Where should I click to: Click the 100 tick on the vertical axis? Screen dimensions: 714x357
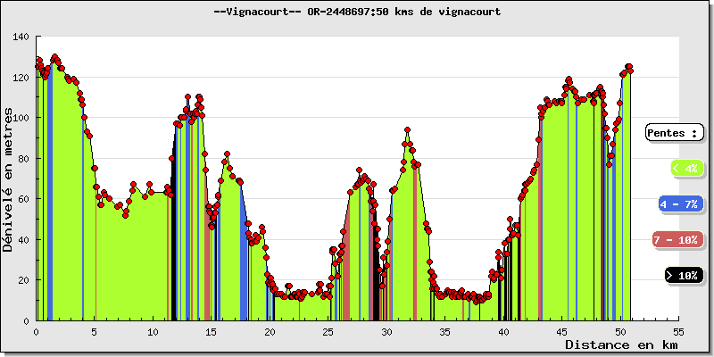[x=21, y=118]
